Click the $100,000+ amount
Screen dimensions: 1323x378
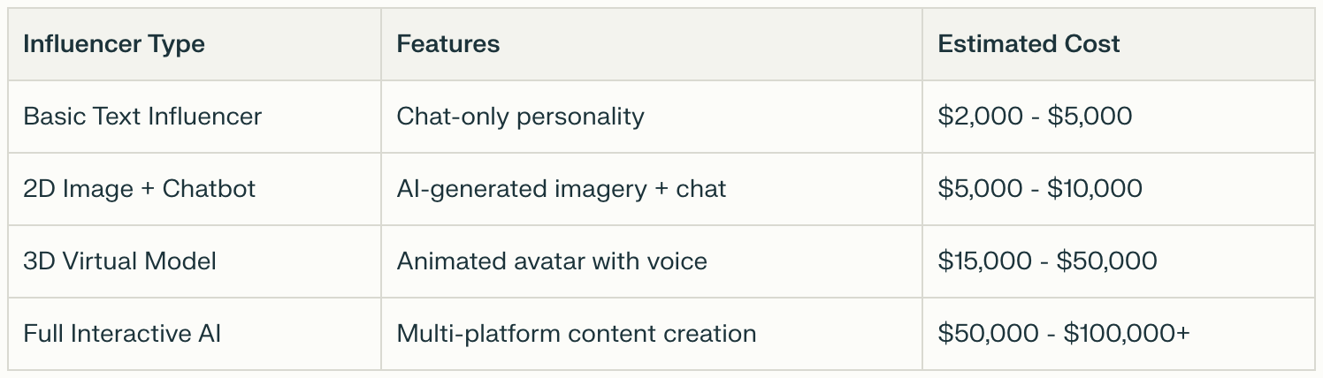(1127, 334)
